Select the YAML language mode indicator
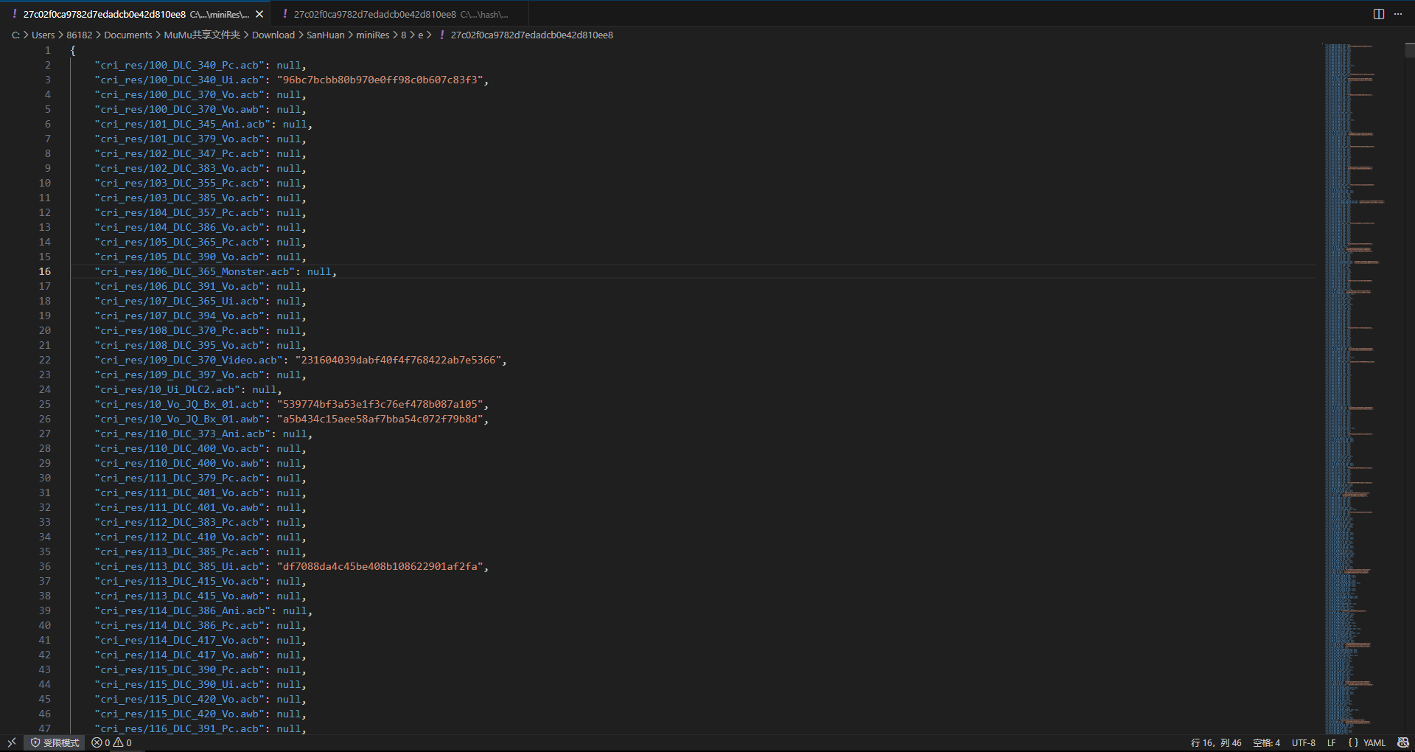This screenshot has width=1415, height=752. pyautogui.click(x=1374, y=742)
